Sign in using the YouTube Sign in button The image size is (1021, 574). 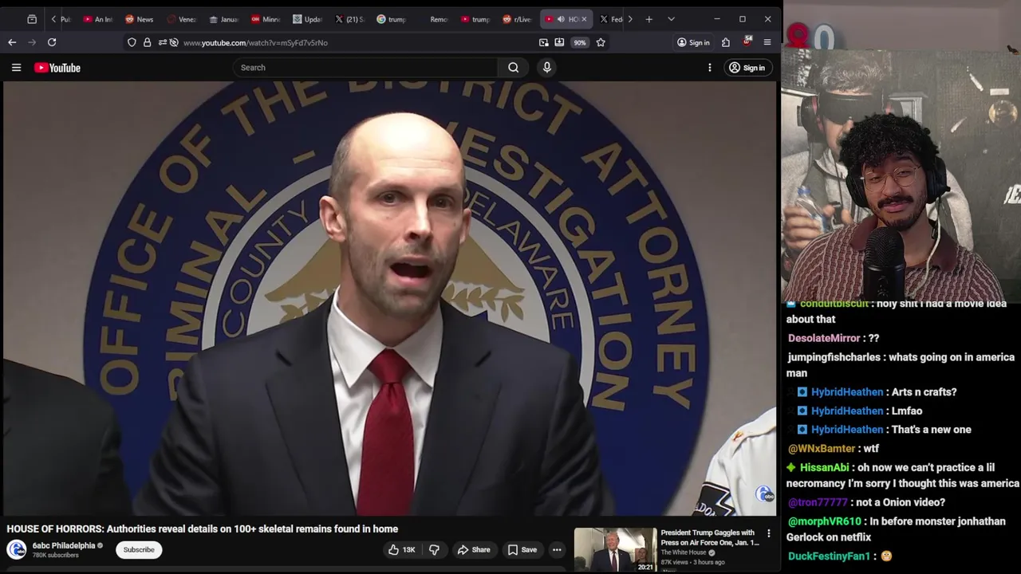tap(747, 68)
